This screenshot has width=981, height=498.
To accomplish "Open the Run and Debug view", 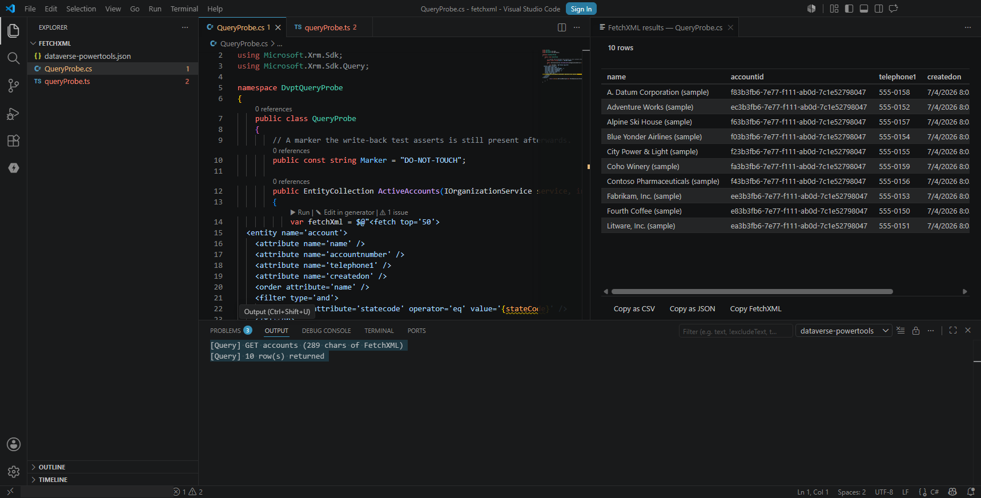I will (14, 113).
